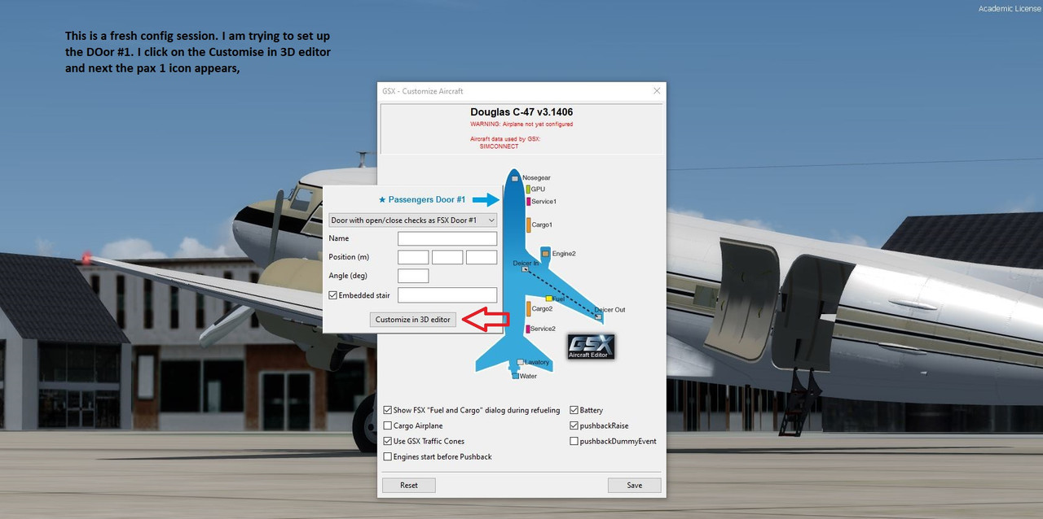This screenshot has height=519, width=1043.
Task: Click the GSX Aircraft Editor logo
Action: pyautogui.click(x=591, y=347)
